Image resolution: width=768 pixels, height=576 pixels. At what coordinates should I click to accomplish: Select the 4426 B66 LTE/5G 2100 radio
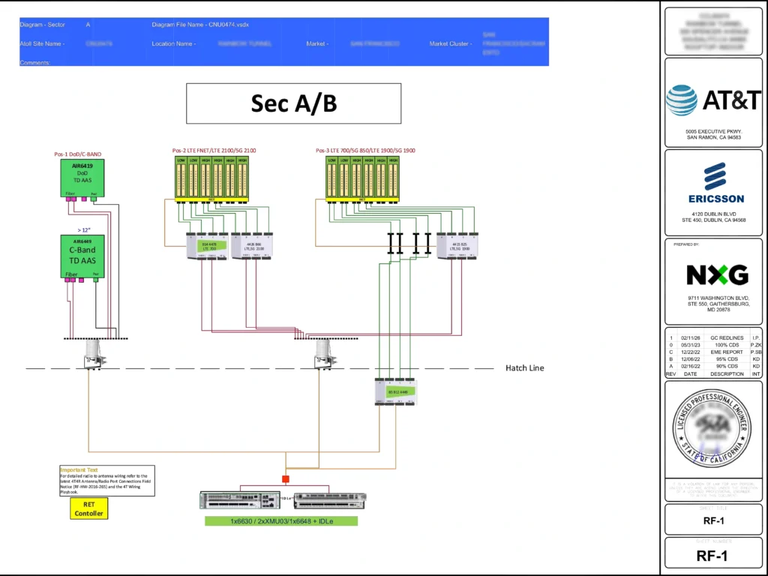tap(251, 245)
